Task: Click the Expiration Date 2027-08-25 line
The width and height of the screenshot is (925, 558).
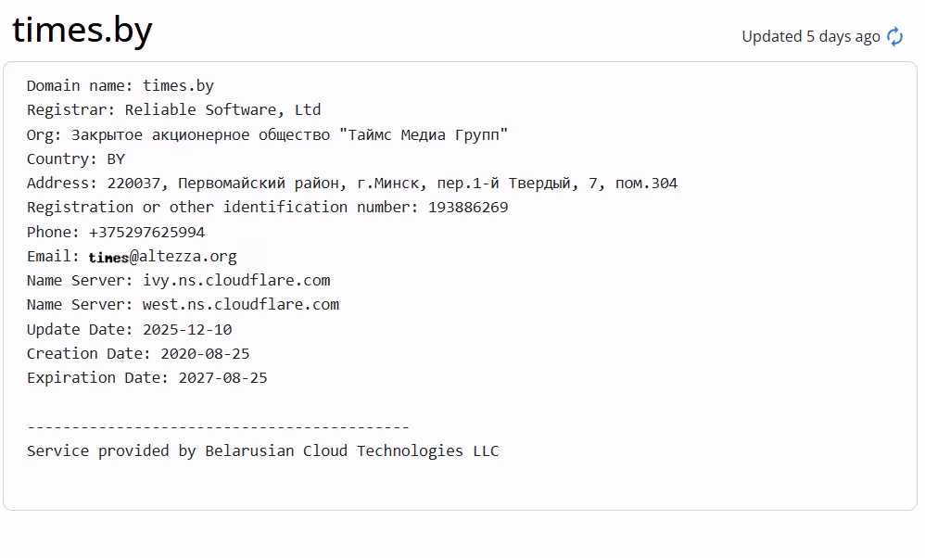Action: [x=147, y=377]
